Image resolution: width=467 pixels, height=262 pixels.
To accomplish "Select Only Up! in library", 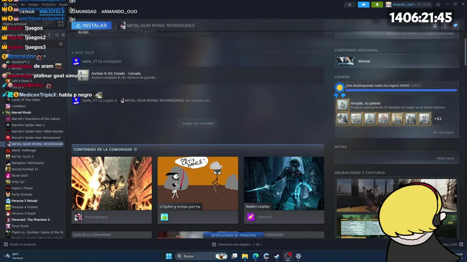I will pos(18,182).
